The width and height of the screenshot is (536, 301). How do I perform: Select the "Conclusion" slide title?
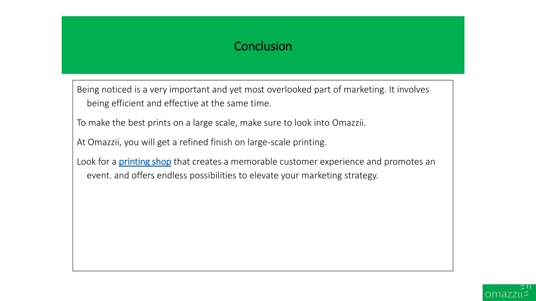[x=263, y=46]
